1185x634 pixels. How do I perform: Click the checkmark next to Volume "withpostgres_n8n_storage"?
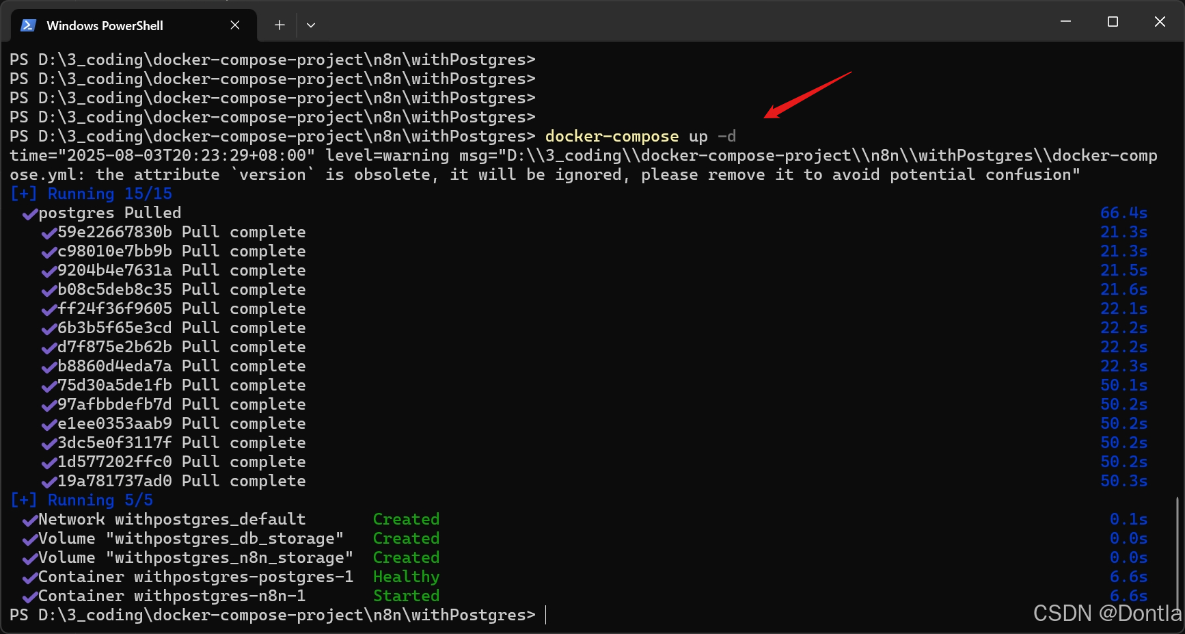(x=29, y=558)
